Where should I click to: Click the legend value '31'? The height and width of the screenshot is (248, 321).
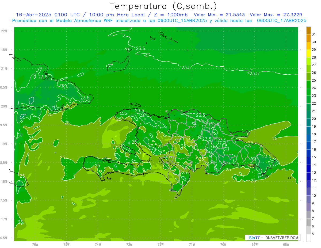pyautogui.click(x=314, y=34)
